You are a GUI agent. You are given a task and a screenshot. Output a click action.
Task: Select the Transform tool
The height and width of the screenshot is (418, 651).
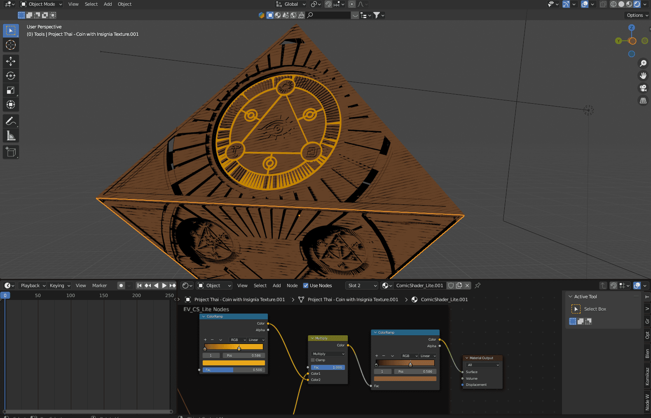tap(11, 104)
